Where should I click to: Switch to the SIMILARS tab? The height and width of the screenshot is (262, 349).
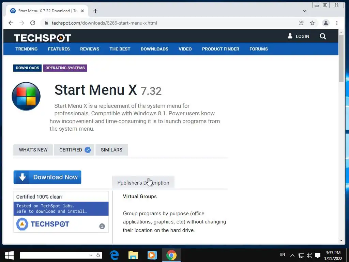point(111,150)
